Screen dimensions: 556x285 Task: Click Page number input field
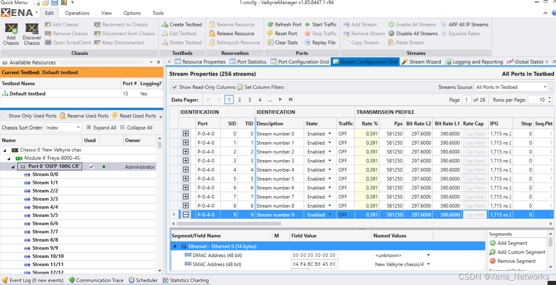click(x=466, y=100)
